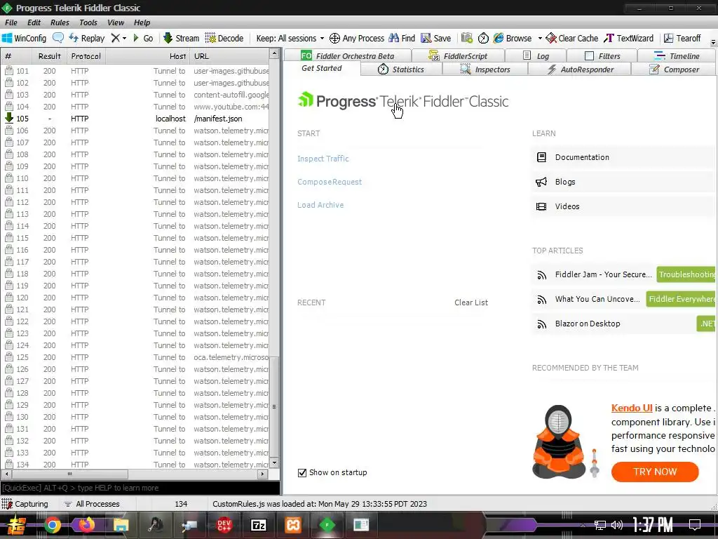Screen dimensions: 718x539
Task: Expand the toolbar overflow arrow
Action: (x=713, y=41)
